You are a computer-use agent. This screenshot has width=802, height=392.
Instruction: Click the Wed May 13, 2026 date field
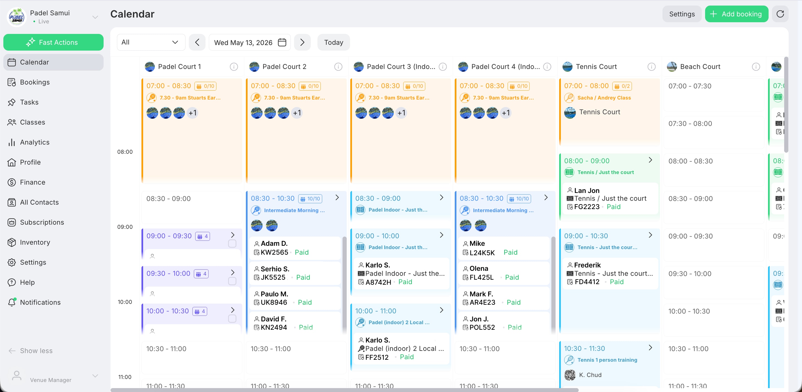pyautogui.click(x=250, y=42)
